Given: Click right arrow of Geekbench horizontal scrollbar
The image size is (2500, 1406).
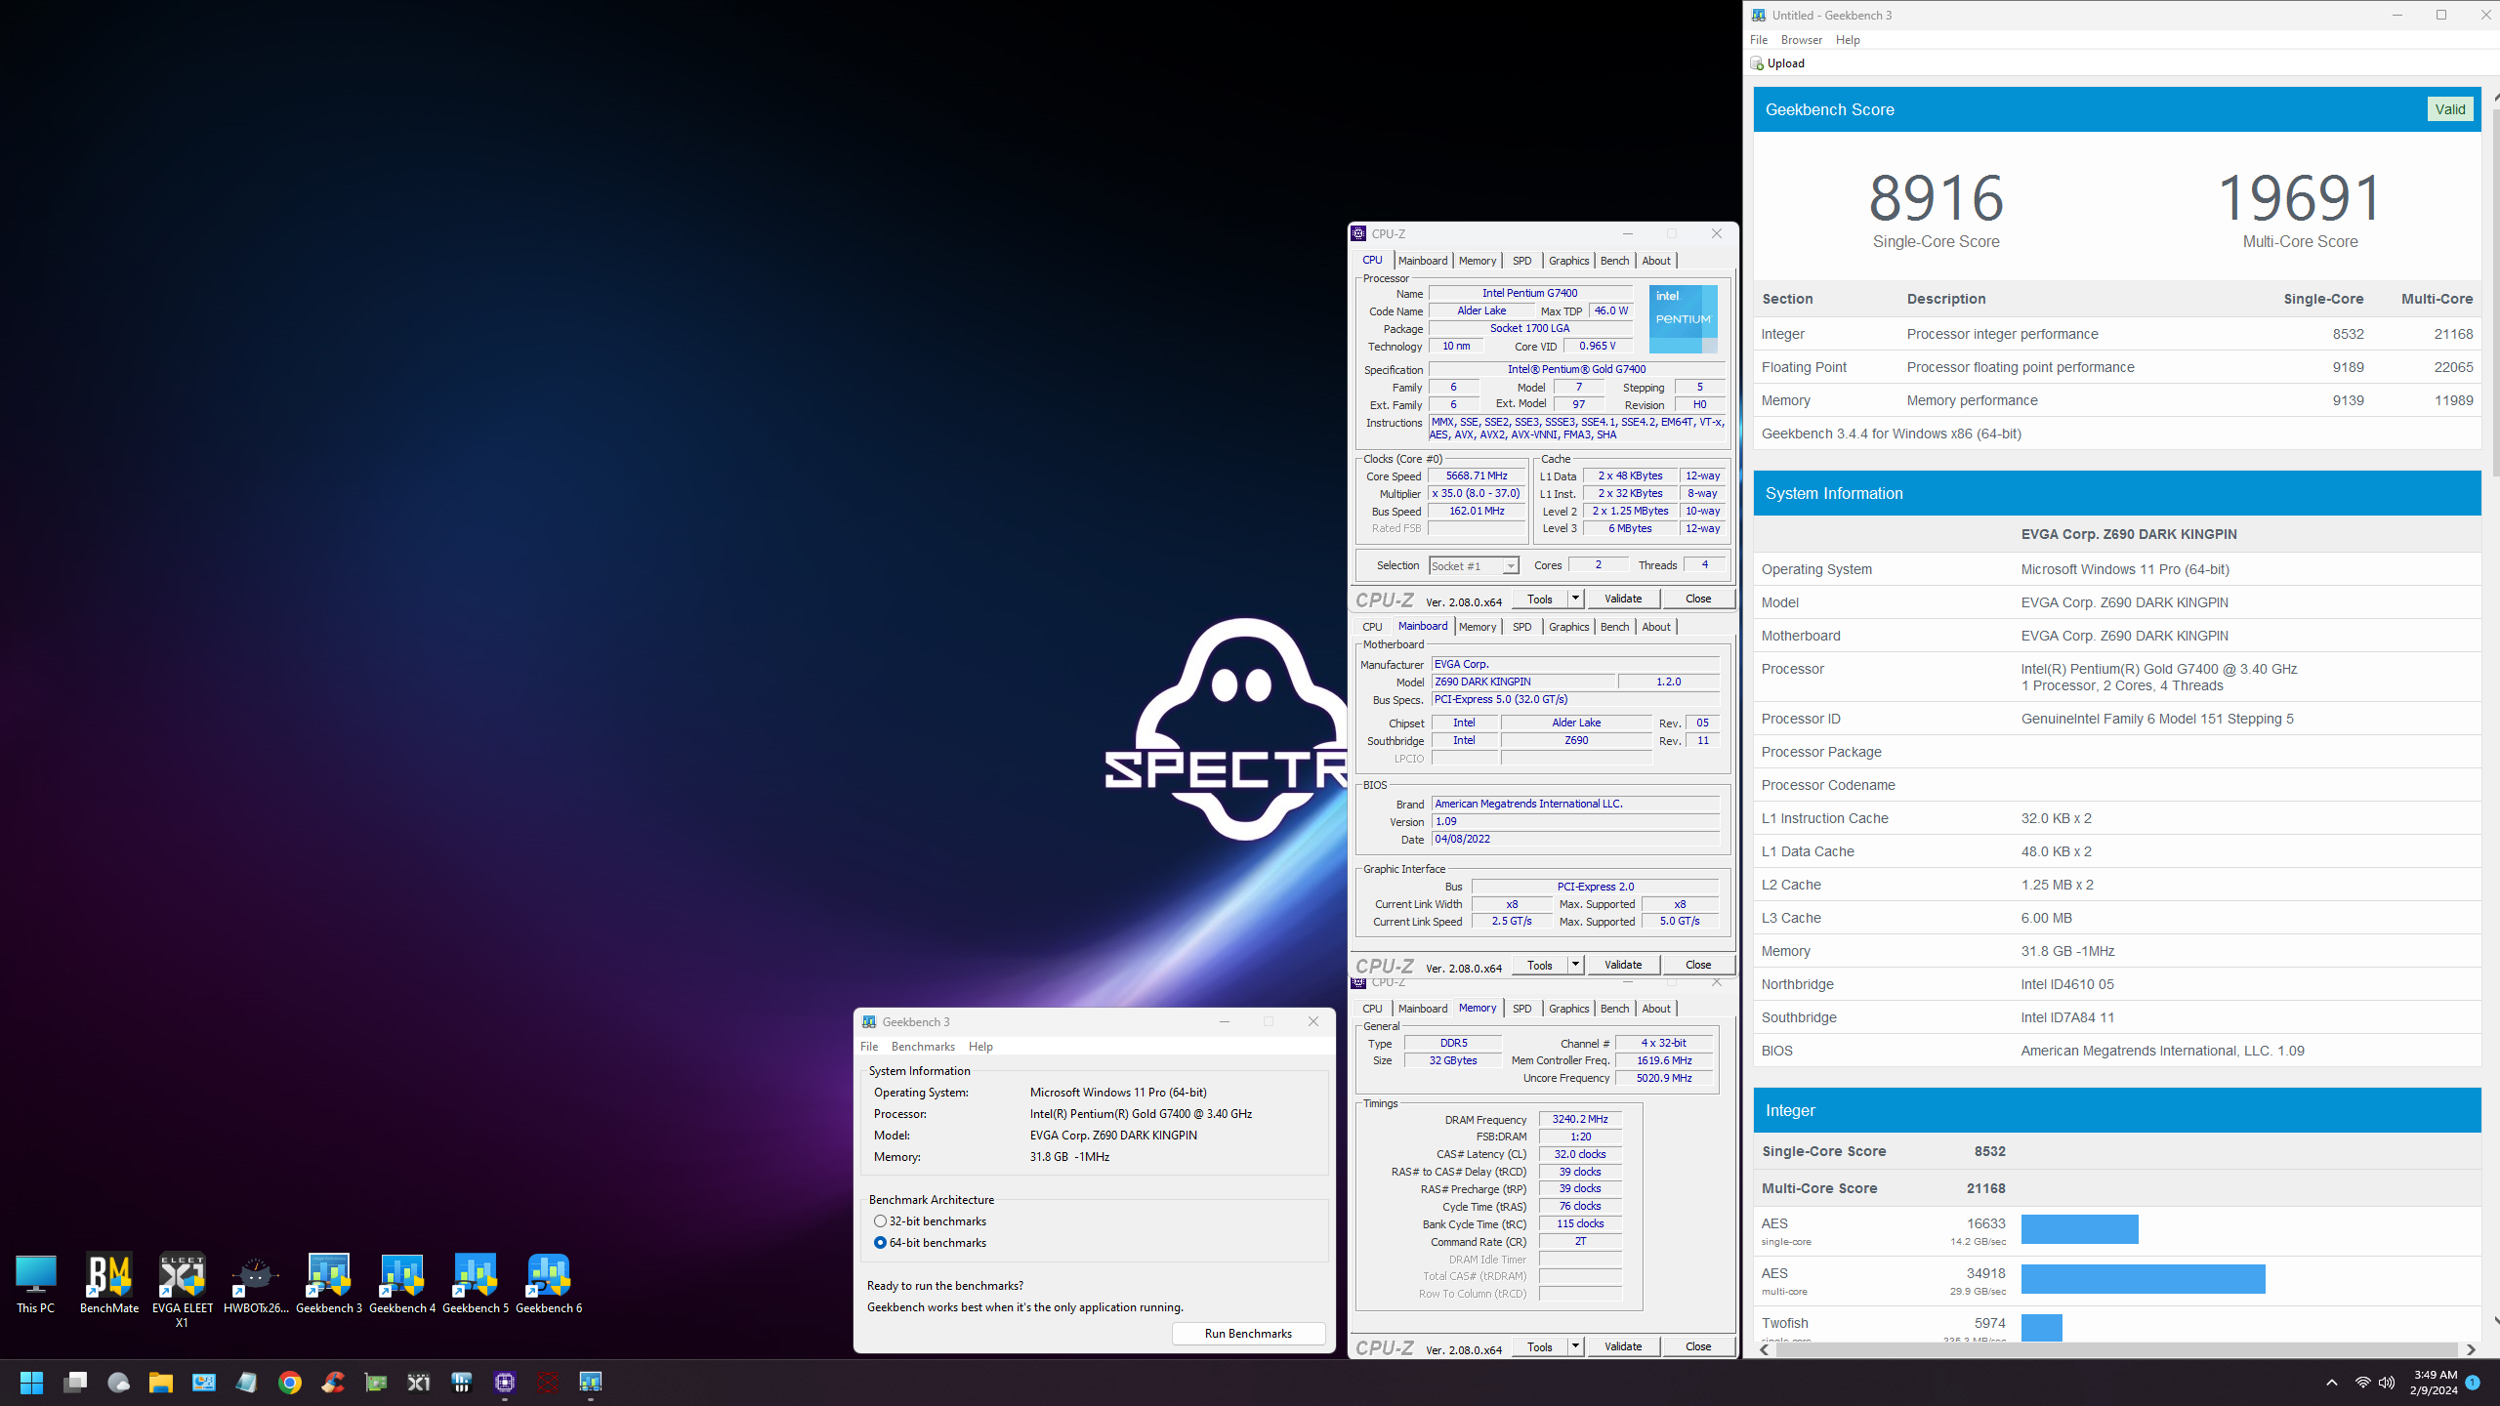Looking at the screenshot, I should (2471, 1349).
